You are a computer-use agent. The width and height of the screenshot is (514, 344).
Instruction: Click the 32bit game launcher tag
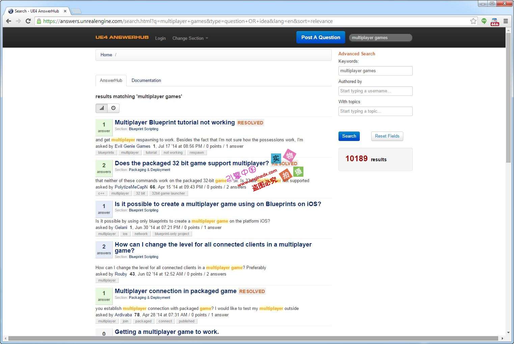[168, 193]
